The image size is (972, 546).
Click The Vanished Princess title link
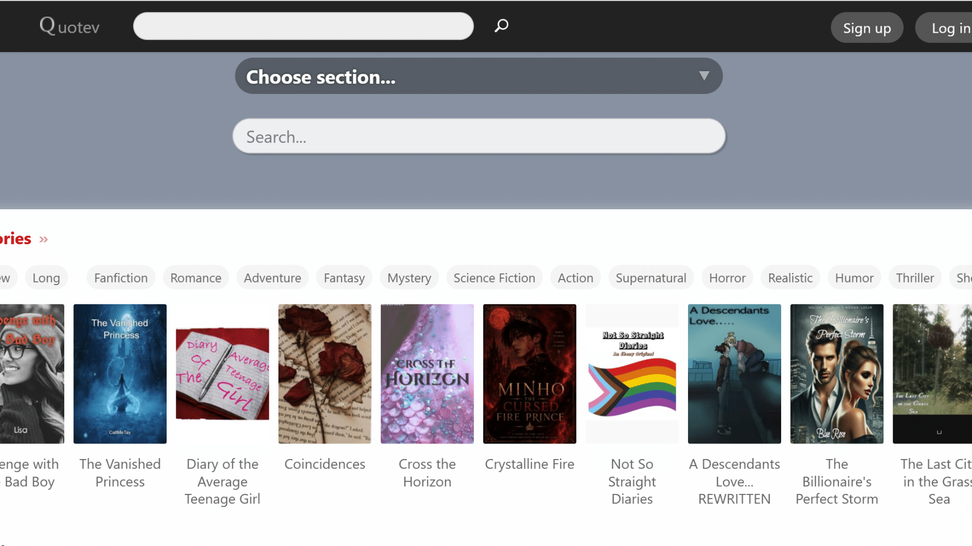tap(120, 473)
